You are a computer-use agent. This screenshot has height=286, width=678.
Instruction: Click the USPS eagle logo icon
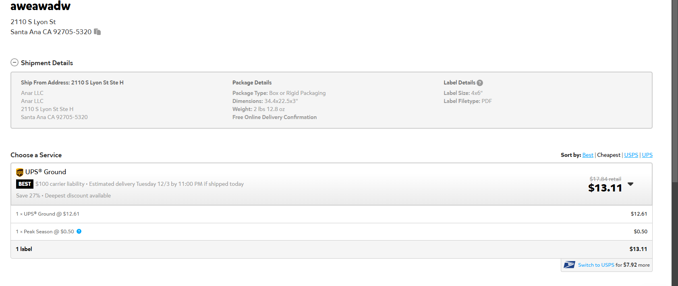tap(569, 265)
